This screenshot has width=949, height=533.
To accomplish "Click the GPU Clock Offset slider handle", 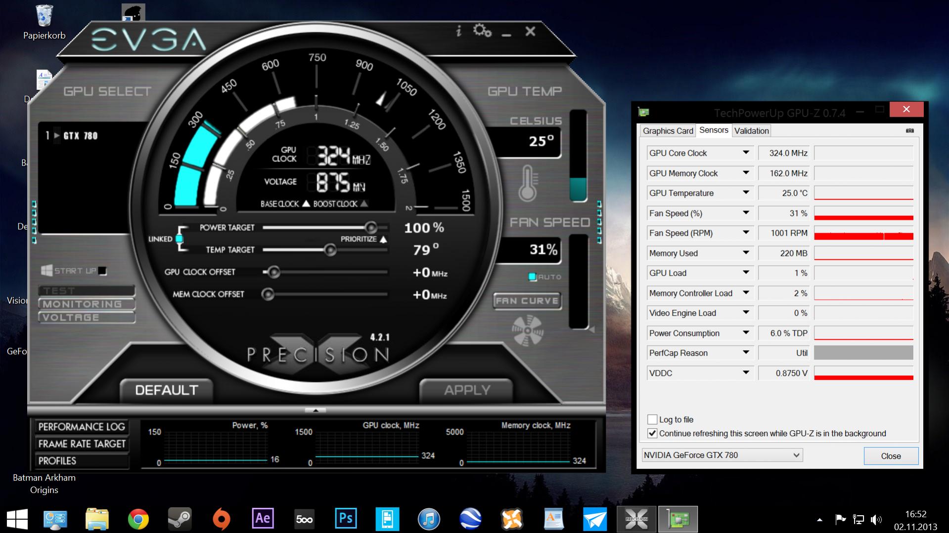I will tap(273, 272).
